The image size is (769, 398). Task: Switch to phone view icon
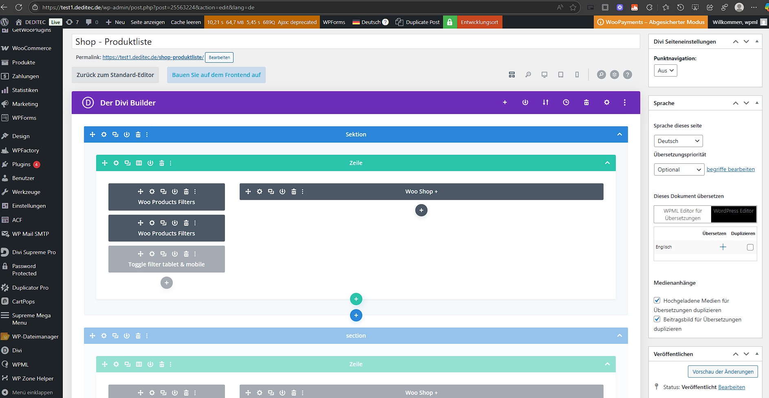tap(577, 75)
